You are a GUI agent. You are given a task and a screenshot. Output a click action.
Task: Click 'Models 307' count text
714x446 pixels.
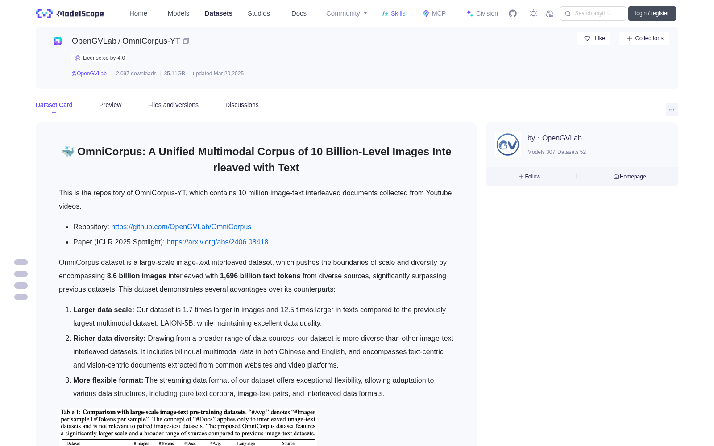click(x=541, y=152)
